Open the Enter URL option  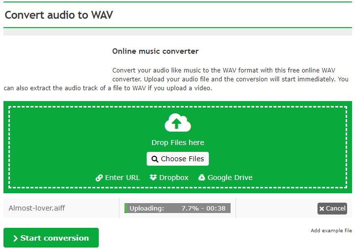118,178
